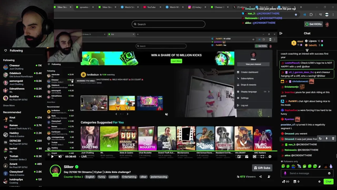Toggle theater mode icon
The width and height of the screenshot is (337, 190).
pyautogui.click(x=254, y=156)
